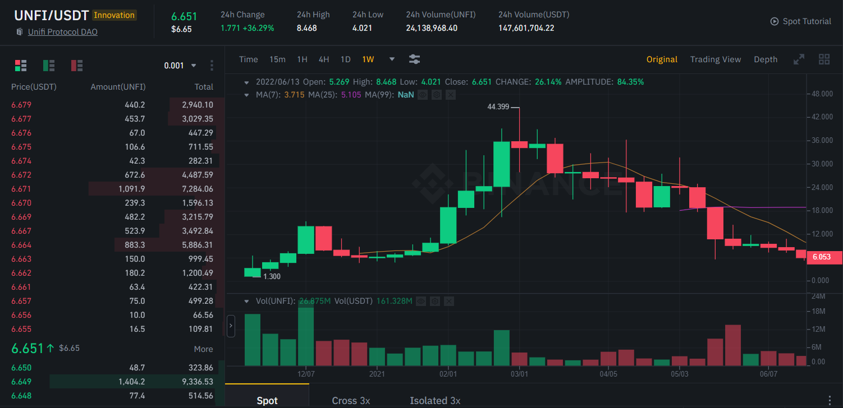The width and height of the screenshot is (843, 408).
Task: Open the Spot Tutorial link
Action: click(x=807, y=21)
